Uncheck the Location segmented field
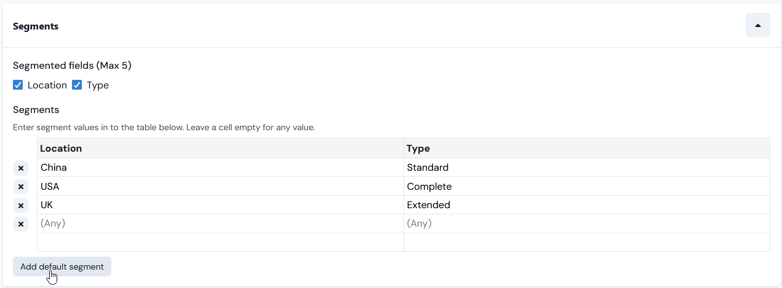 pos(18,85)
